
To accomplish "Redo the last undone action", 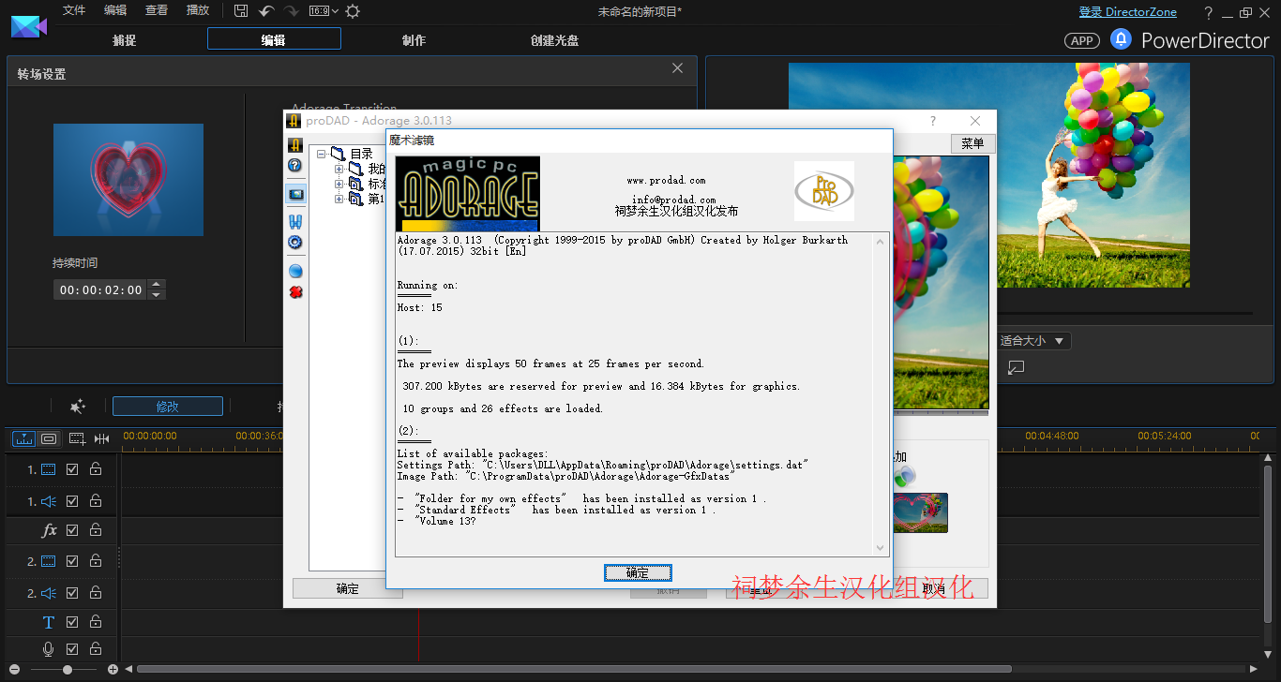I will pos(291,11).
